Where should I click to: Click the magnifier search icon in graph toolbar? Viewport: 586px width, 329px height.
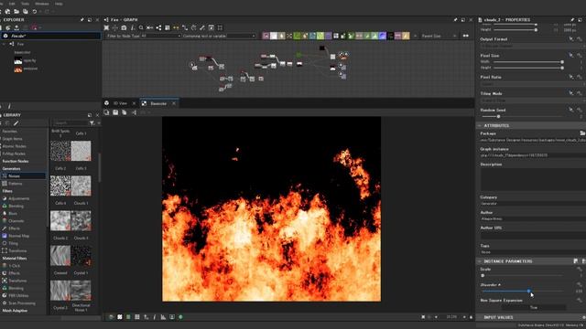141,27
